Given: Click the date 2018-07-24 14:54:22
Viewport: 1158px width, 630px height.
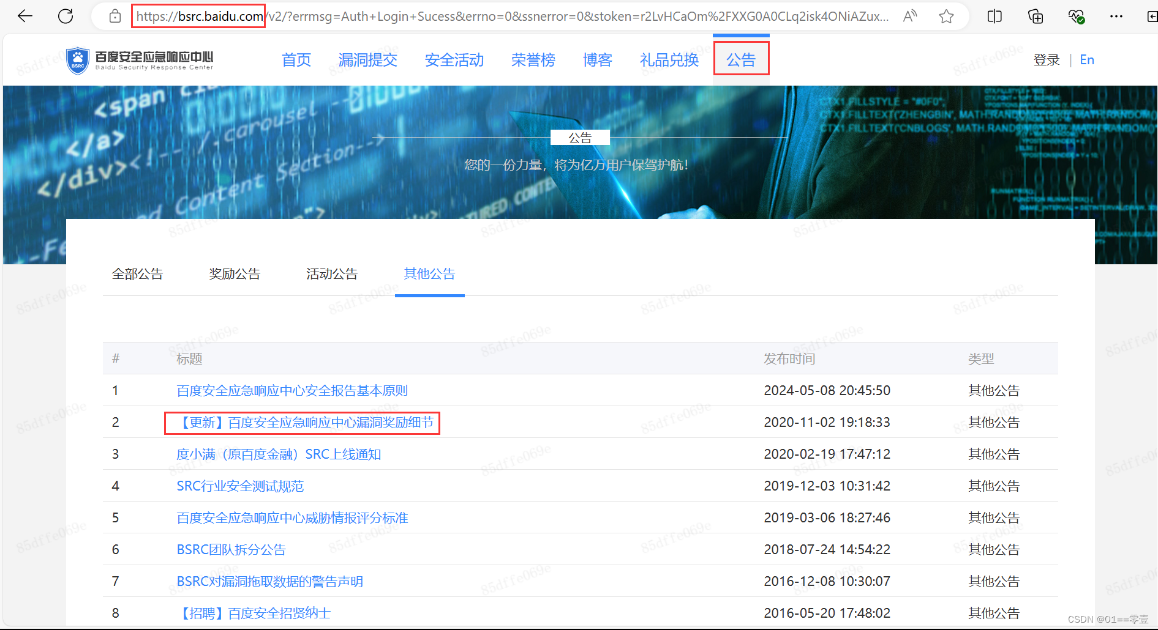Looking at the screenshot, I should coord(827,550).
